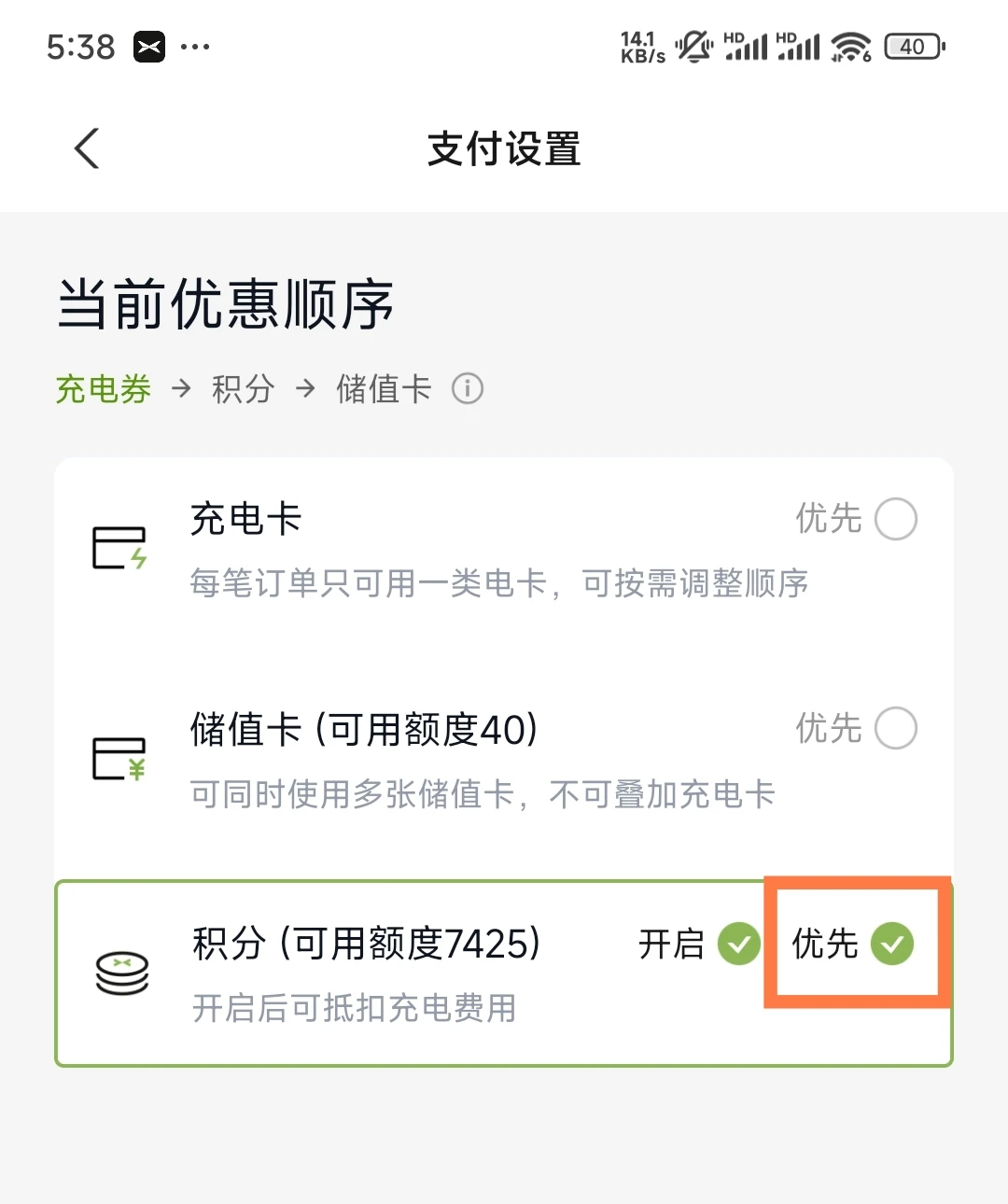Tap the muted bell status icon

click(x=693, y=47)
